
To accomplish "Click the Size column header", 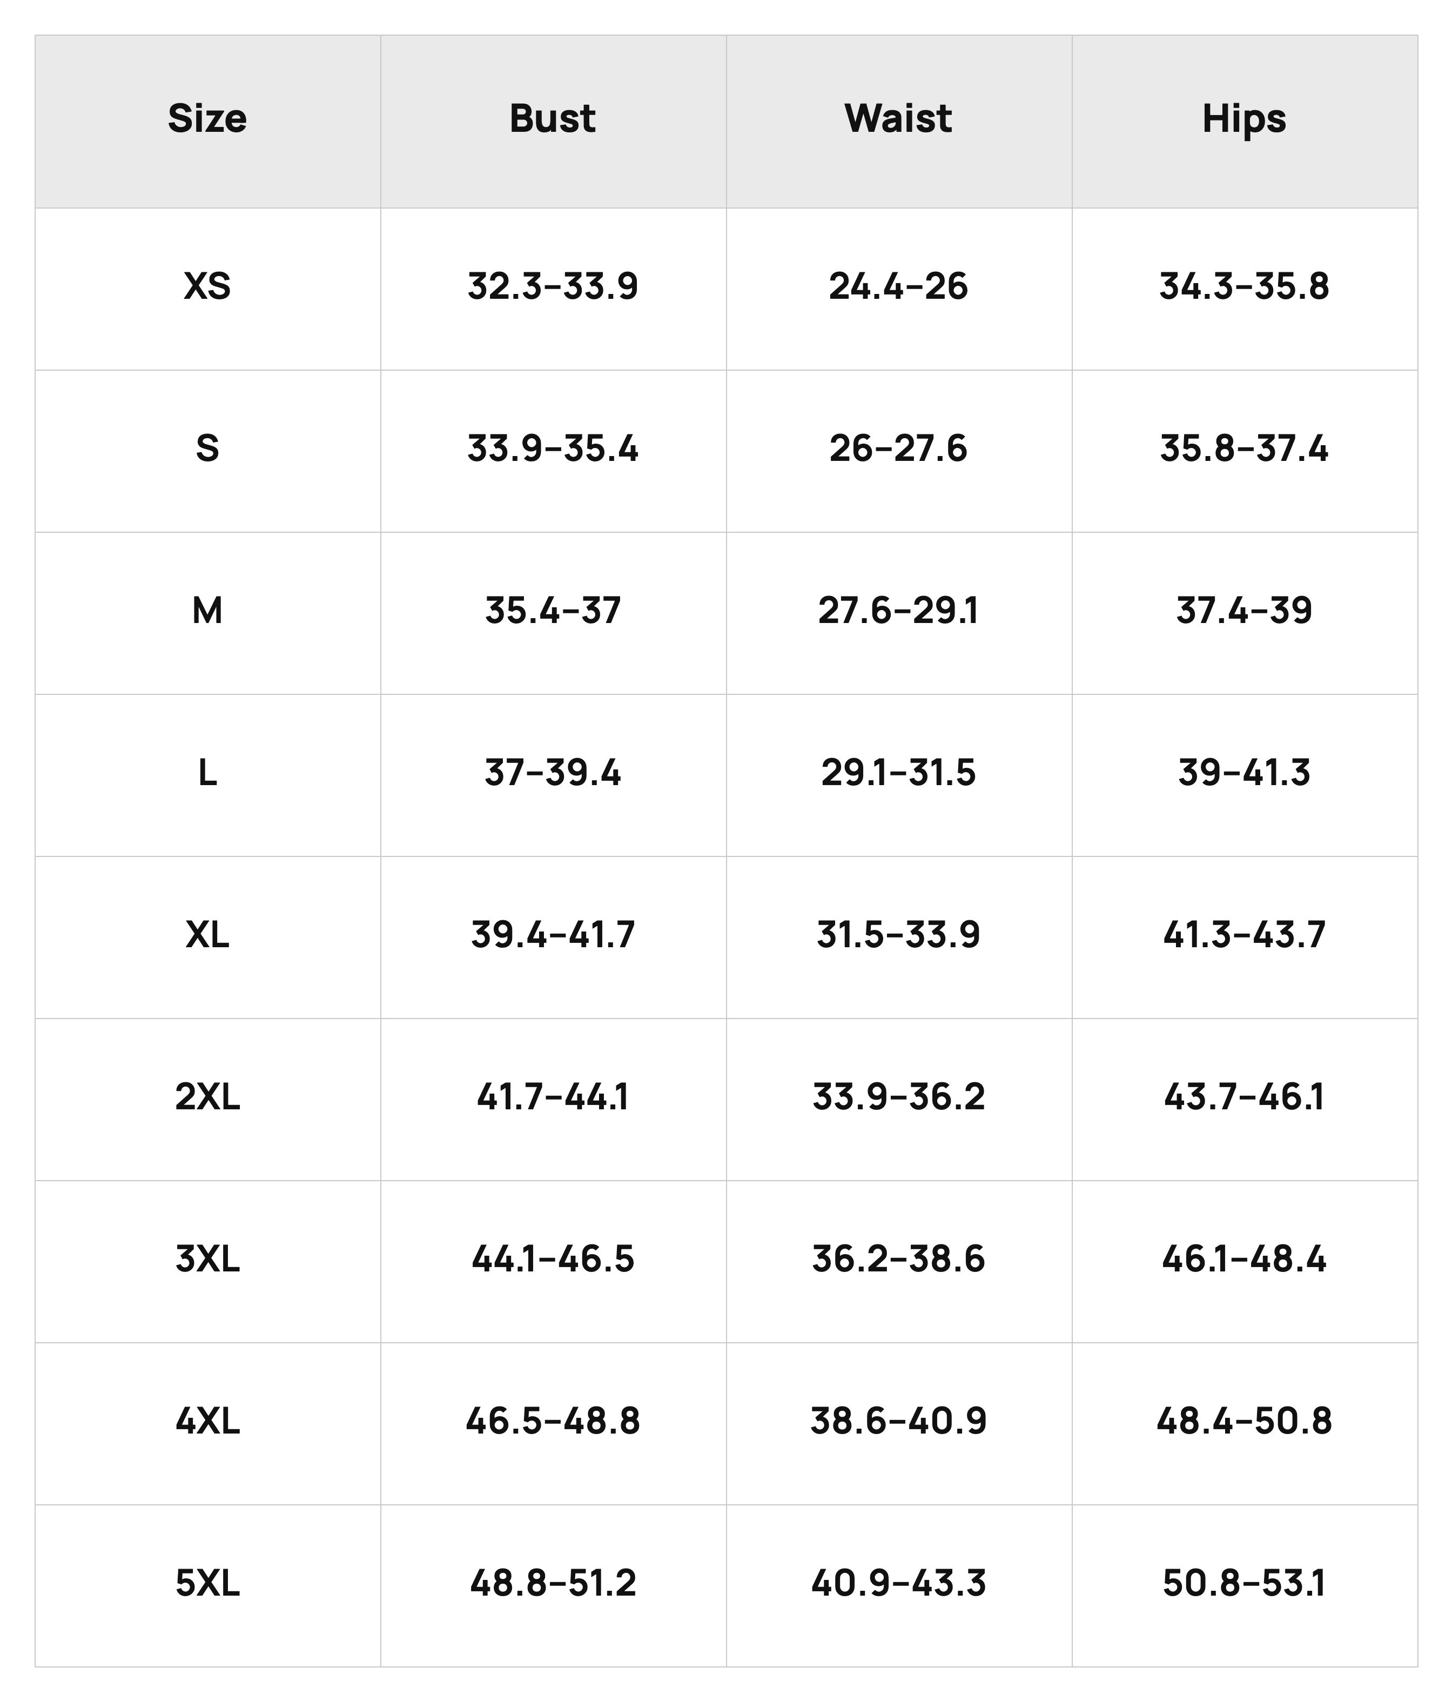I will [x=207, y=119].
